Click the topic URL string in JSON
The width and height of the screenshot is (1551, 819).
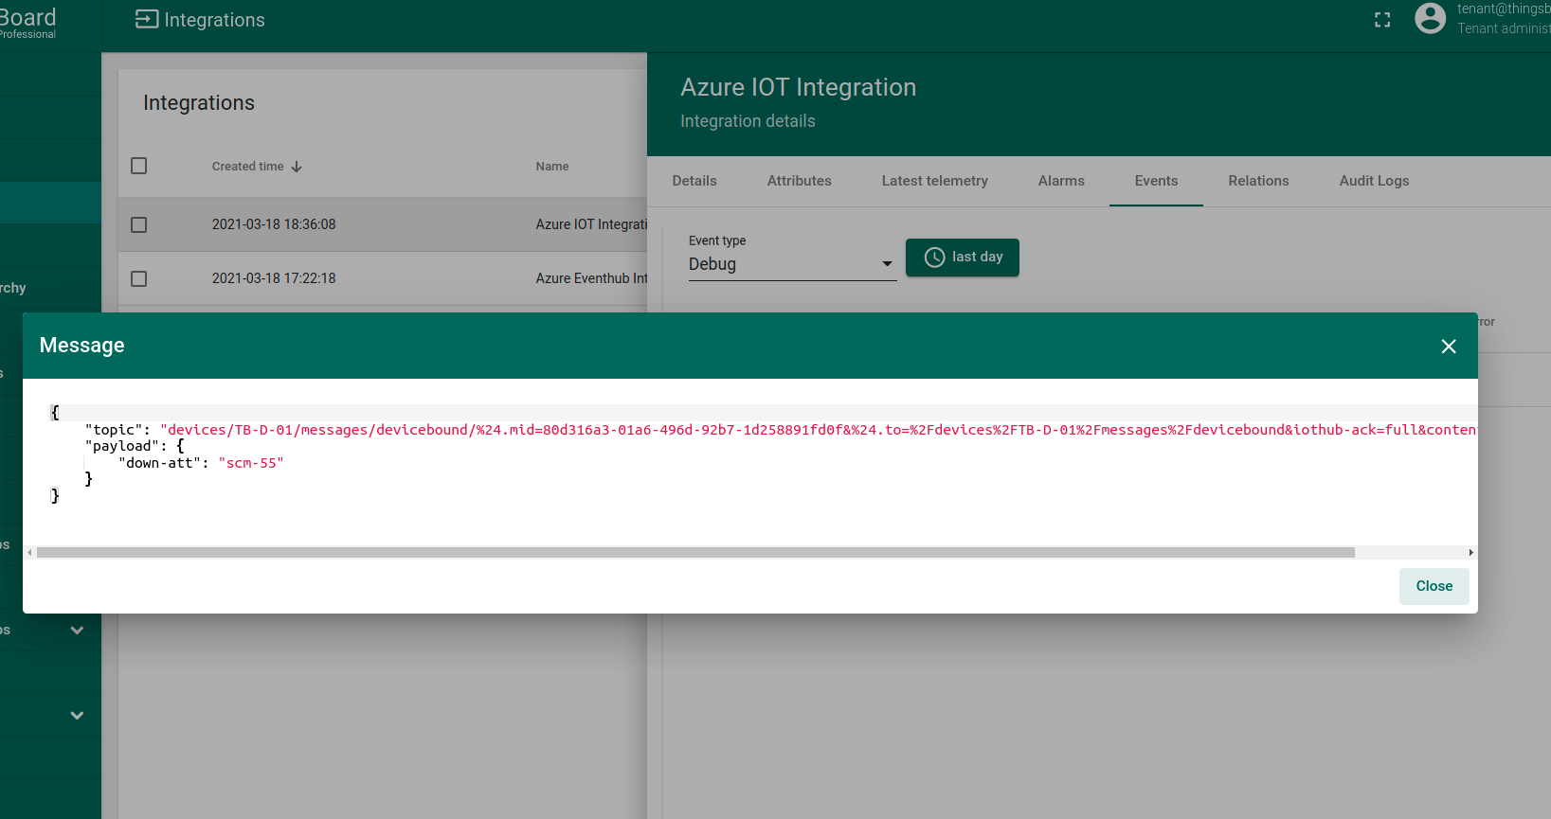[x=819, y=430]
